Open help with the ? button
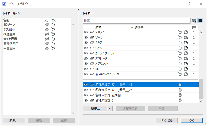The height and width of the screenshot is (126, 207). pos(190,4)
